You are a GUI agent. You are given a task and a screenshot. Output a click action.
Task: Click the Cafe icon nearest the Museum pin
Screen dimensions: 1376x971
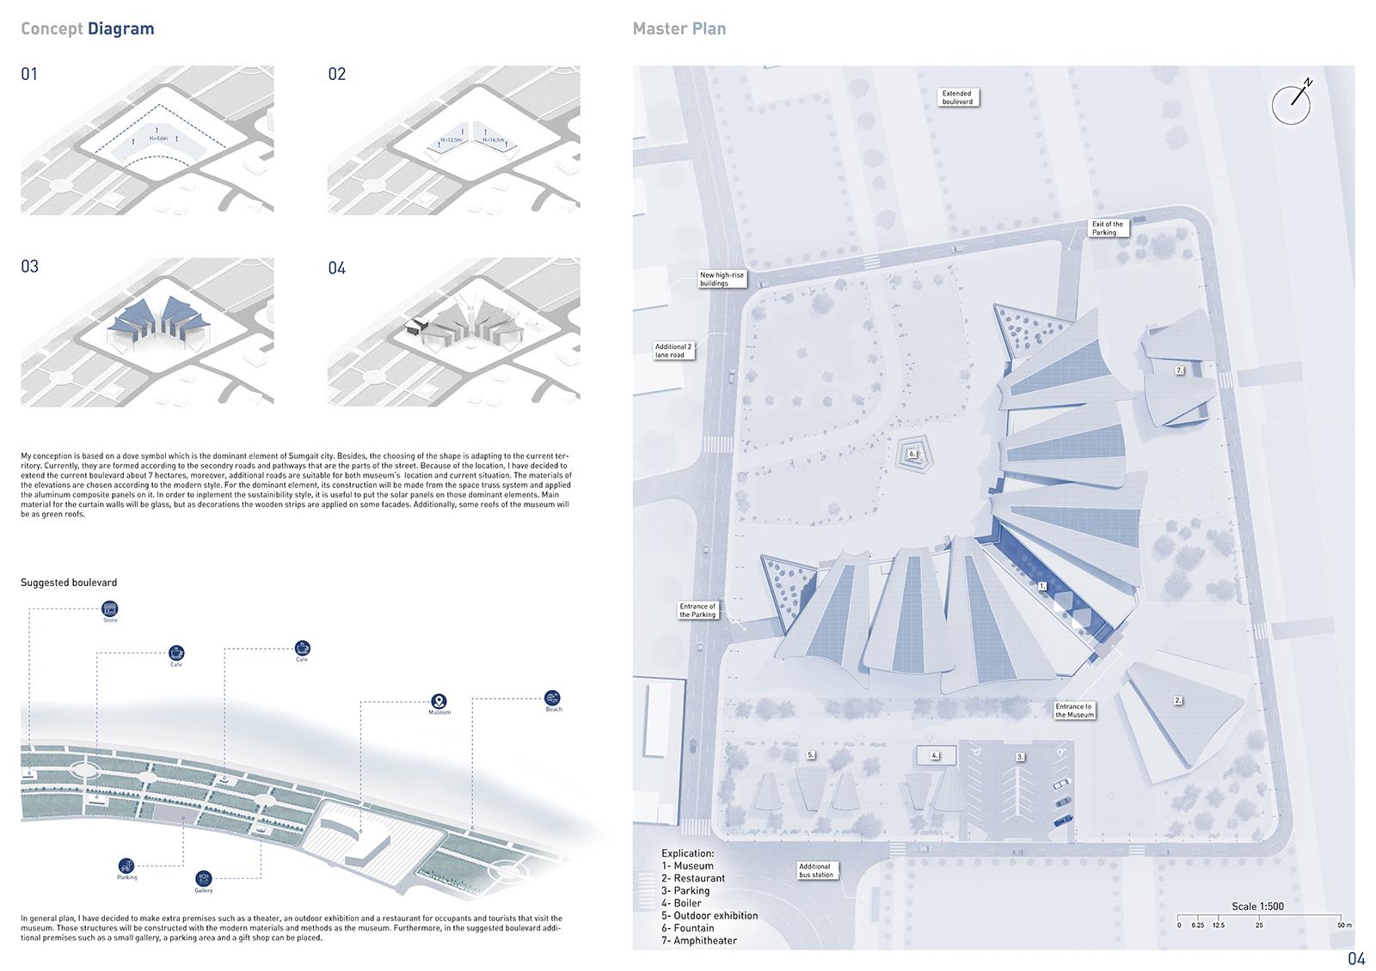coord(302,648)
